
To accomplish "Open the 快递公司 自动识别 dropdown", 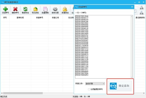I will (x=95, y=84).
